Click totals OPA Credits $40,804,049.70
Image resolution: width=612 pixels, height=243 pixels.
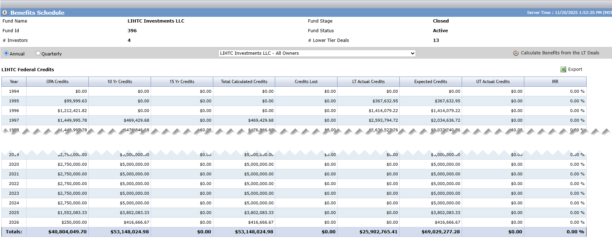click(x=67, y=232)
